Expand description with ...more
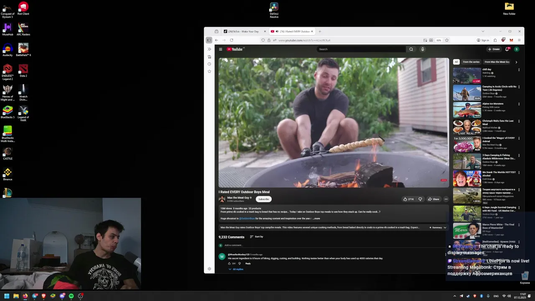This screenshot has height=301, width=535. click(316, 218)
